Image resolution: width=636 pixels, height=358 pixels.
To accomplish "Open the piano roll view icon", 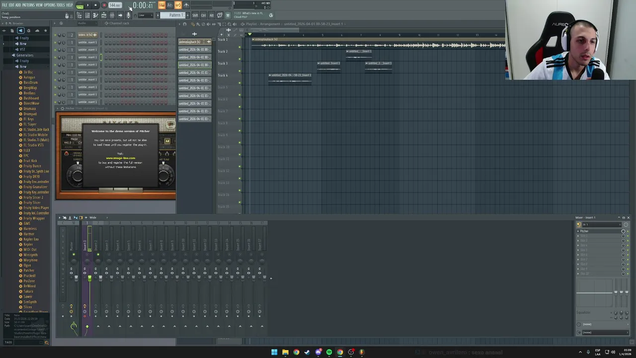I will pos(95,15).
